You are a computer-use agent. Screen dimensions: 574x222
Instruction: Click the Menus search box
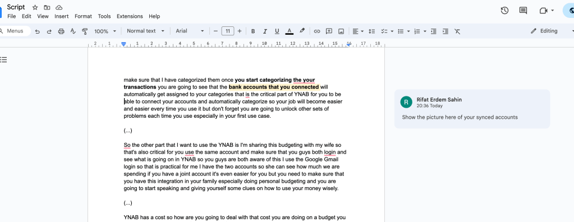15,31
